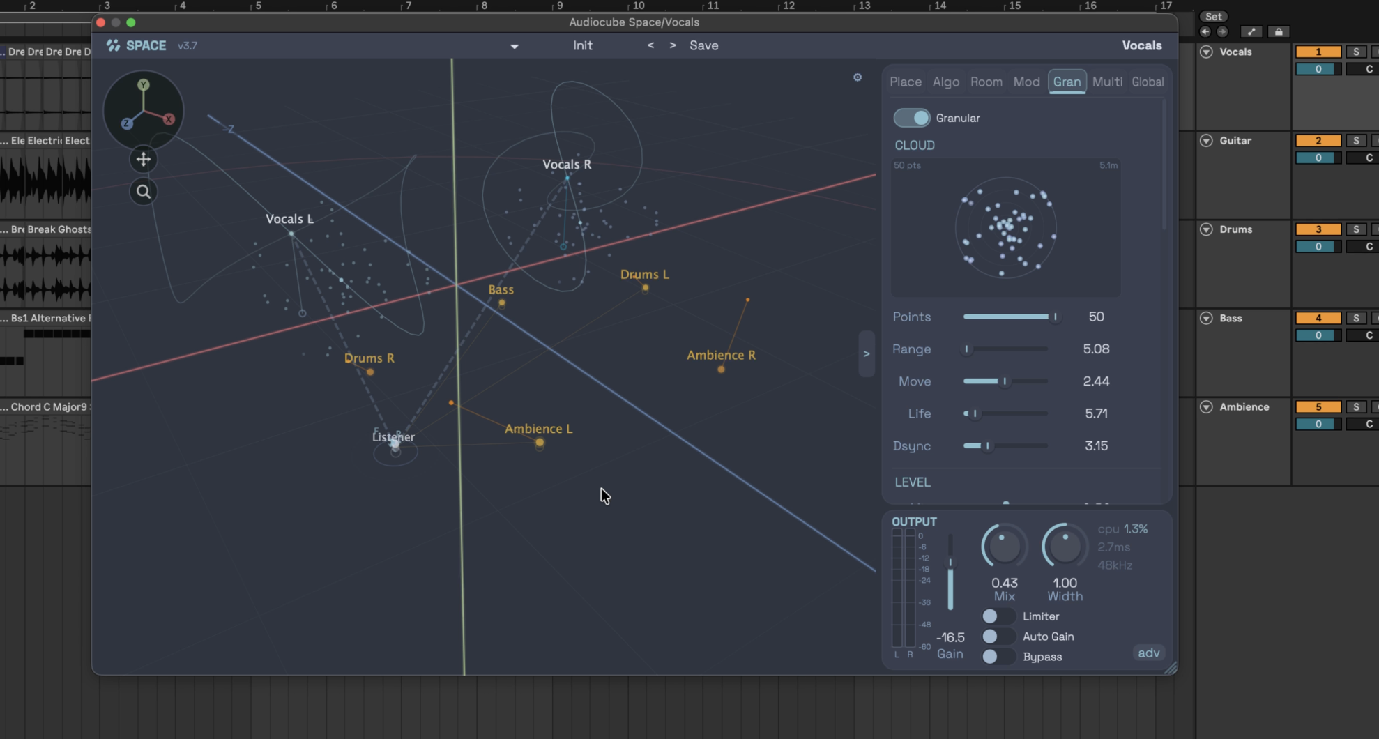1379x739 pixels.
Task: Select the Listener position node
Action: pyautogui.click(x=395, y=444)
